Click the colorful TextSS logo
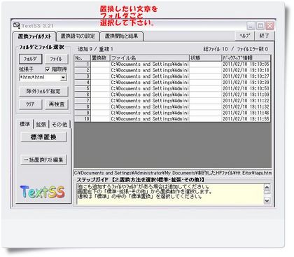 [x=43, y=192]
